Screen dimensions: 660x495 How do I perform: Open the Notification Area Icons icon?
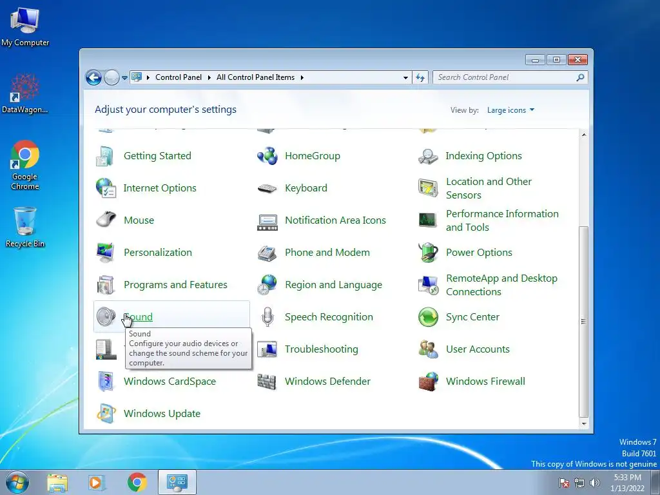[267, 222]
